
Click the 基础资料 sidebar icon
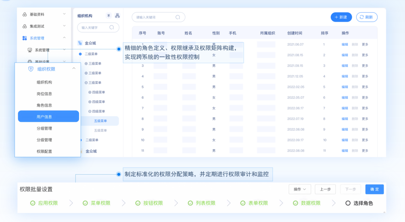pyautogui.click(x=25, y=15)
